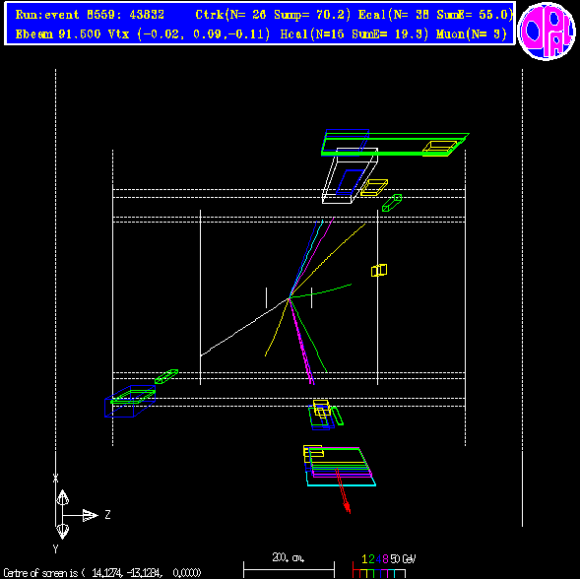
Task: Click the cyan 50 GeV legend bin
Action: [400, 573]
